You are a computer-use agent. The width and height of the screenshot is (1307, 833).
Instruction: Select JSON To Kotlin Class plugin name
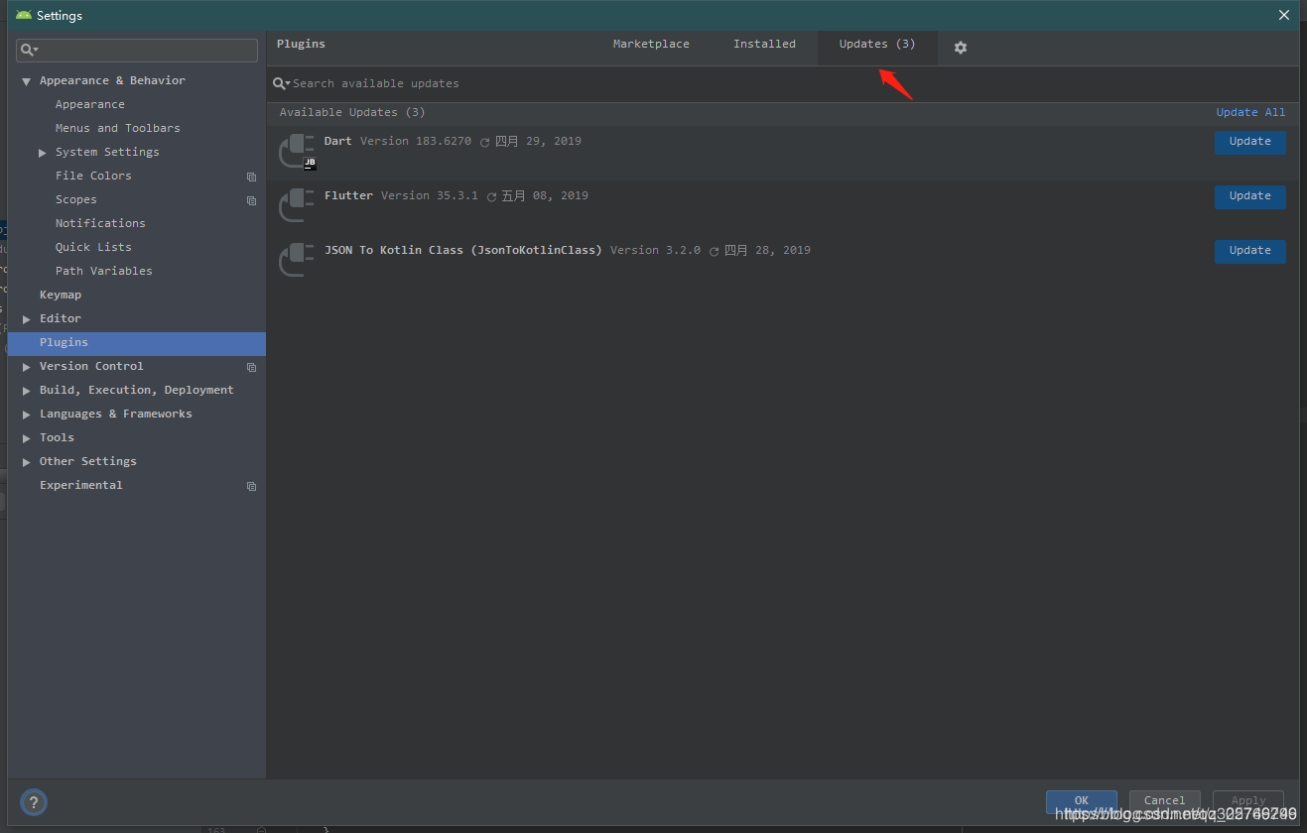pos(462,251)
